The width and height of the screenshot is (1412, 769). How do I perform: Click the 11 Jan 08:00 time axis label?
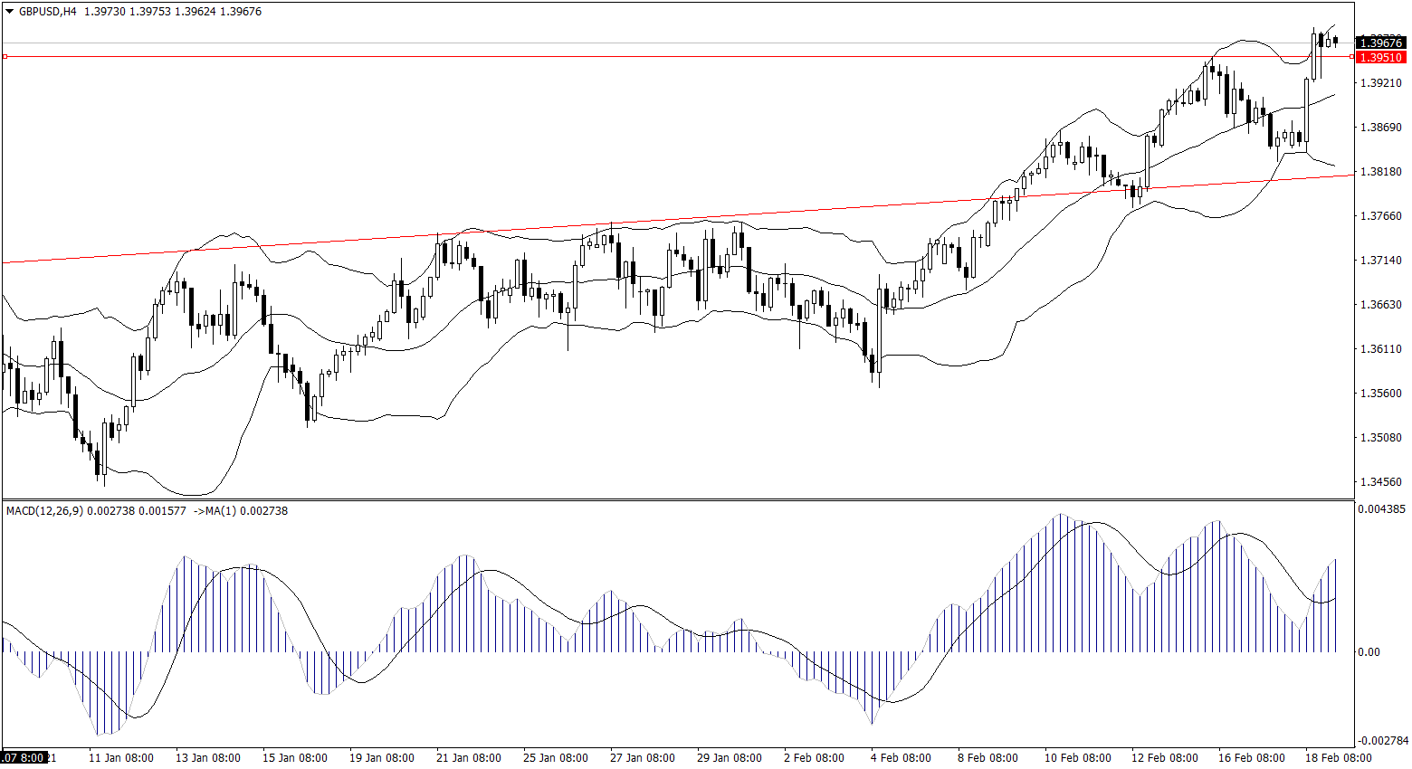(x=120, y=758)
